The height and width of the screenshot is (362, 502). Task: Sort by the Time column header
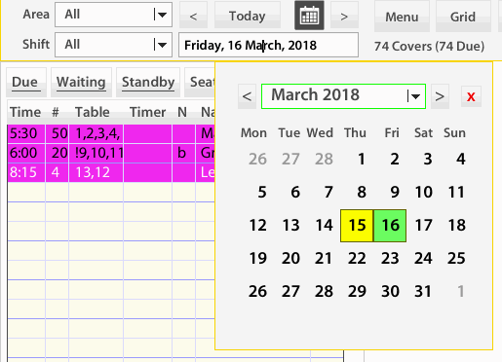click(x=25, y=112)
